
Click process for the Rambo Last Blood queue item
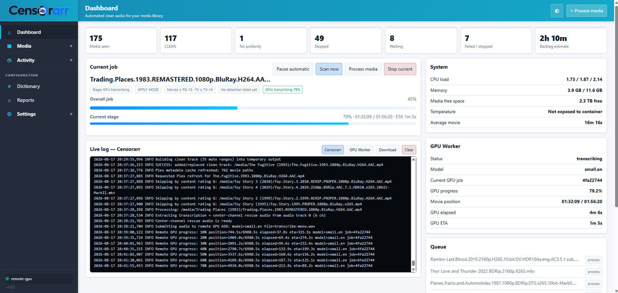[x=593, y=260]
